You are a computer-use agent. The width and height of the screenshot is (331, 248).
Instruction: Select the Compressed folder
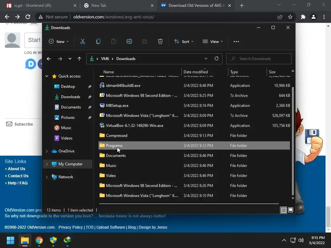point(116,136)
